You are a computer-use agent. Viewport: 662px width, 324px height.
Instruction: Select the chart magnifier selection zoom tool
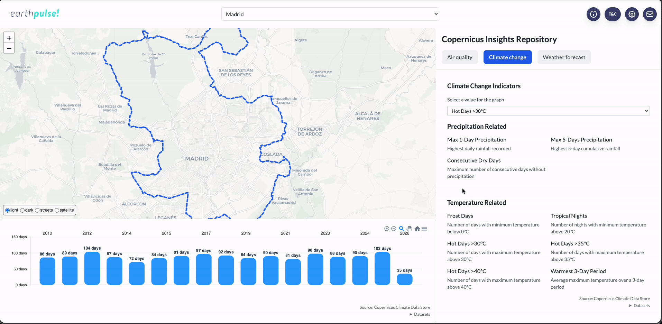point(402,229)
